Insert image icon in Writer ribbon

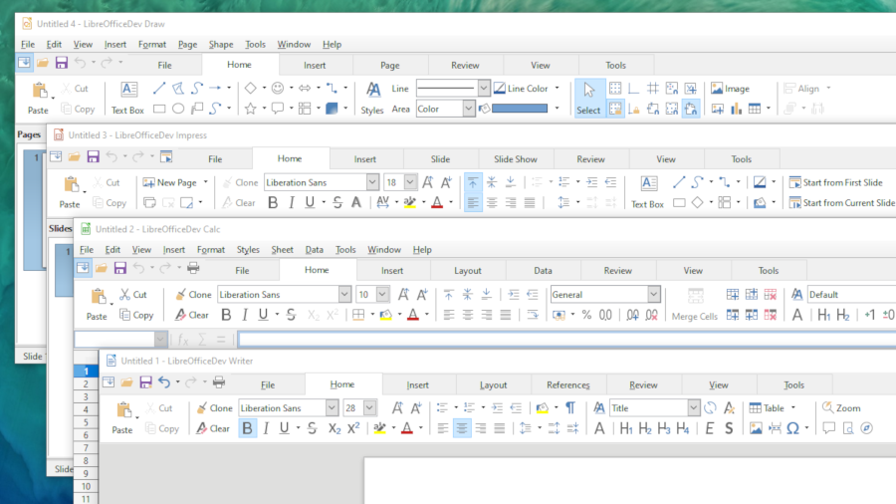(756, 428)
